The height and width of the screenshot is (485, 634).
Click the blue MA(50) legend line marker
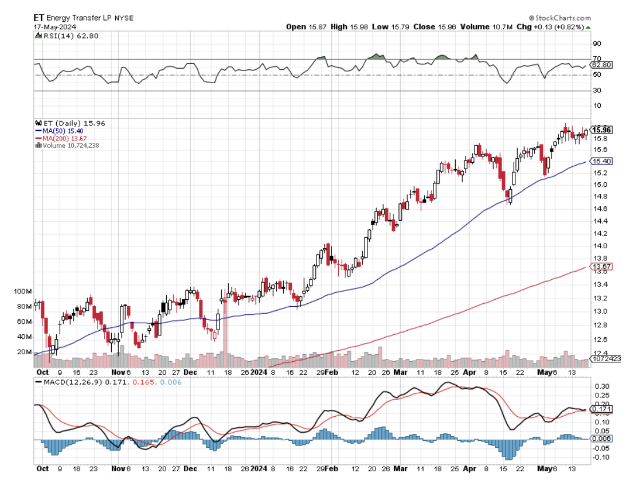pos(38,131)
